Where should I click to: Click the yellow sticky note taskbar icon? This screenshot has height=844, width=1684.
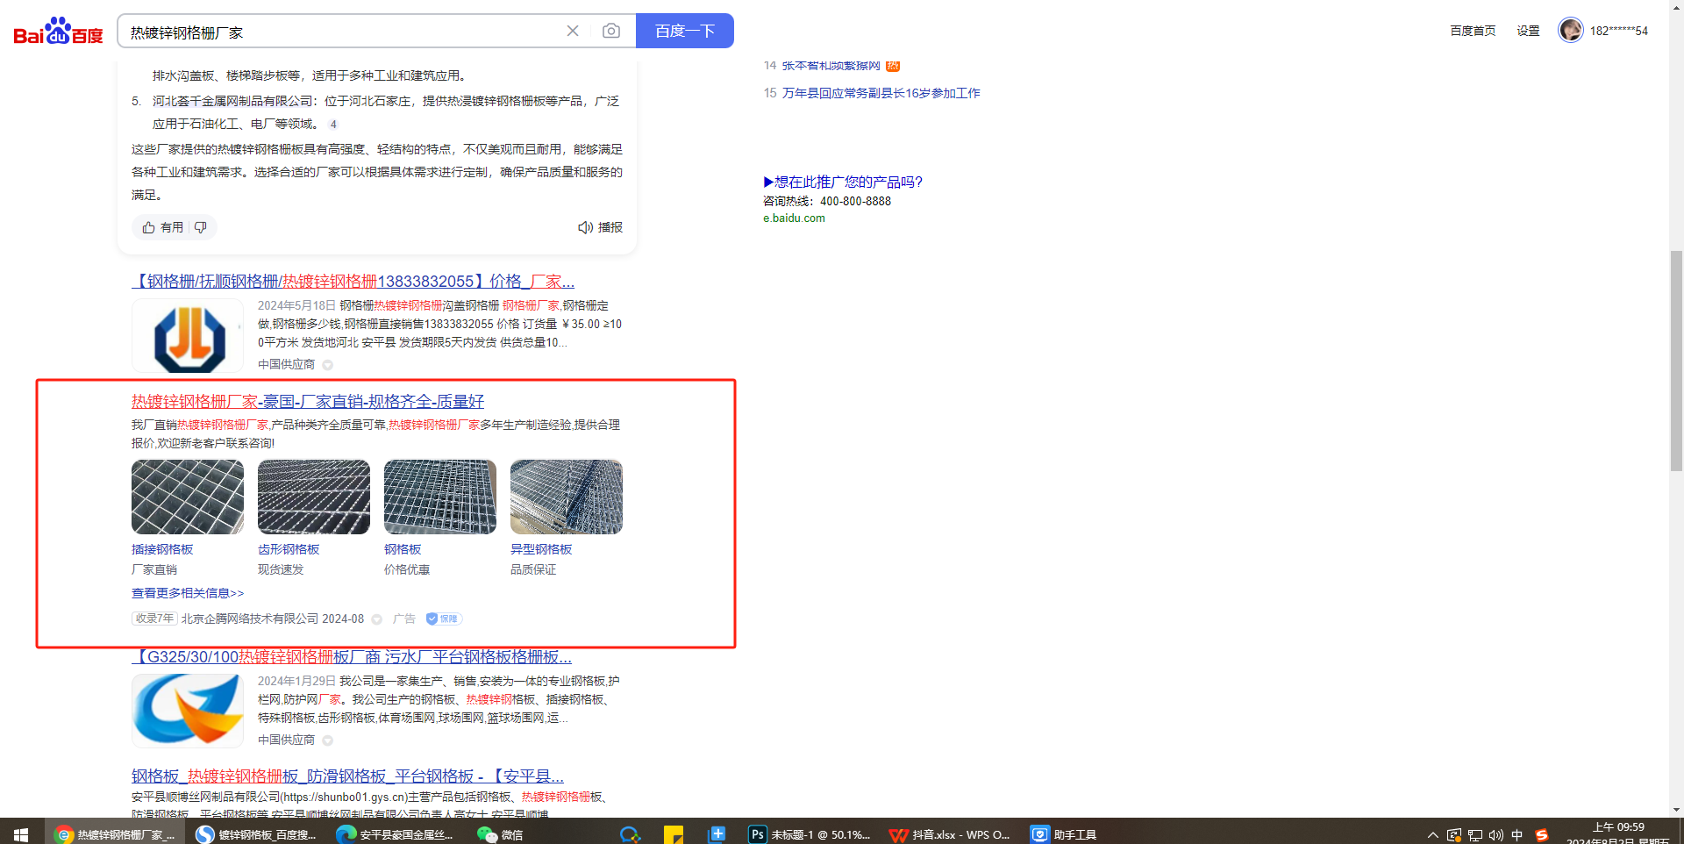point(674,834)
